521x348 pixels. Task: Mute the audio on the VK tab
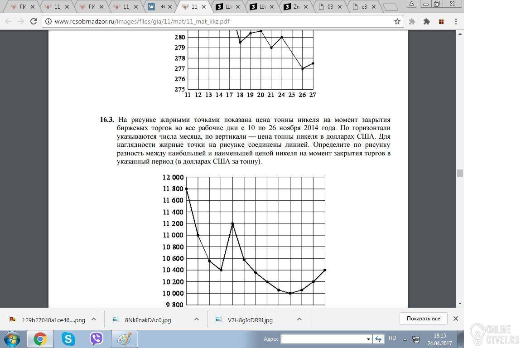click(163, 6)
